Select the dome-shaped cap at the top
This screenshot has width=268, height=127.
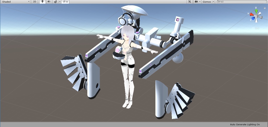tap(134, 10)
